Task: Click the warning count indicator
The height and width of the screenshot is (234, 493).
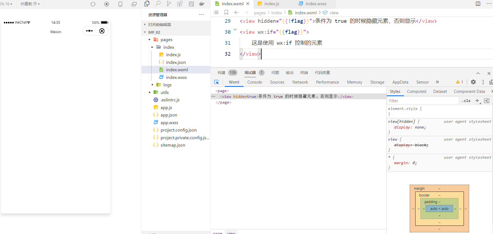Action: [x=460, y=82]
